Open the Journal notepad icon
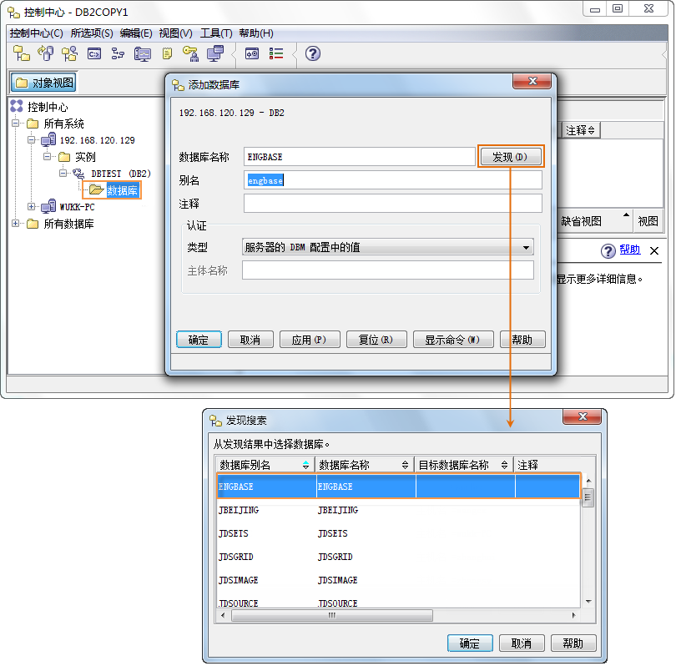Screen dimensions: 676x666 pos(167,53)
